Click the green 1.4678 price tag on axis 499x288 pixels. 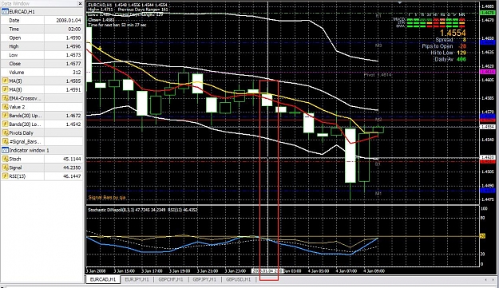tap(487, 13)
